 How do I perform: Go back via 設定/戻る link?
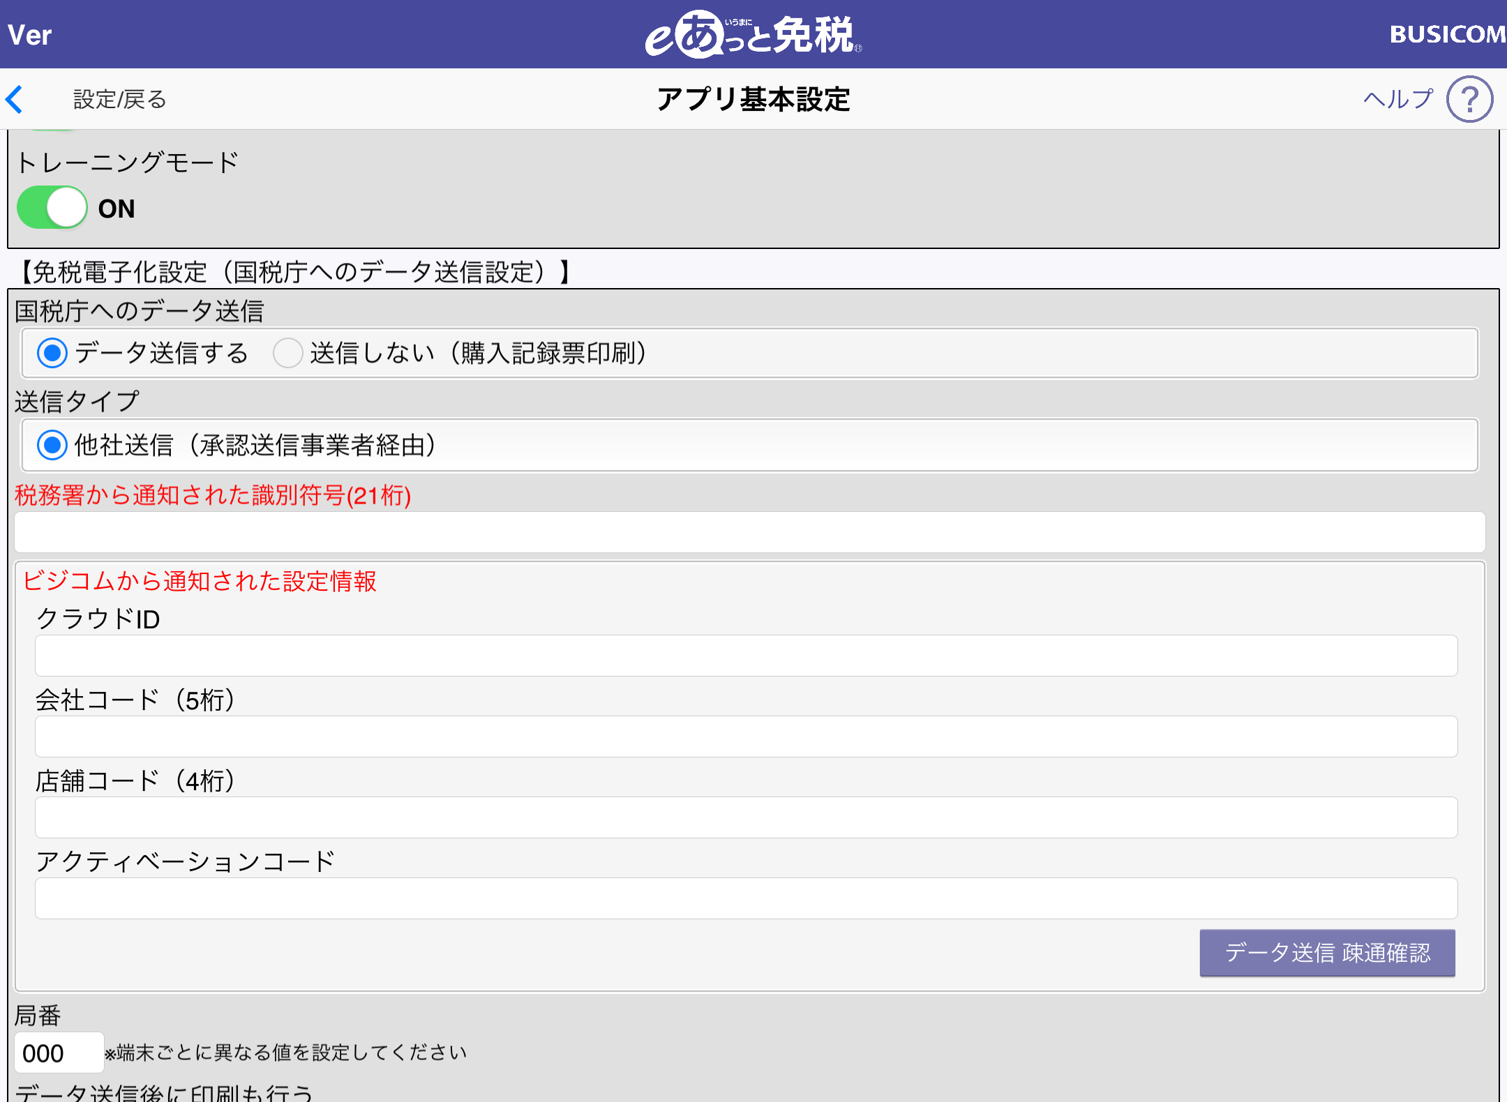(x=119, y=99)
